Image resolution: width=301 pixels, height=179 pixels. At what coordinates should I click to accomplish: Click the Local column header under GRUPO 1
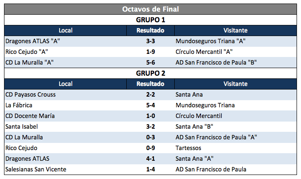tap(65, 30)
